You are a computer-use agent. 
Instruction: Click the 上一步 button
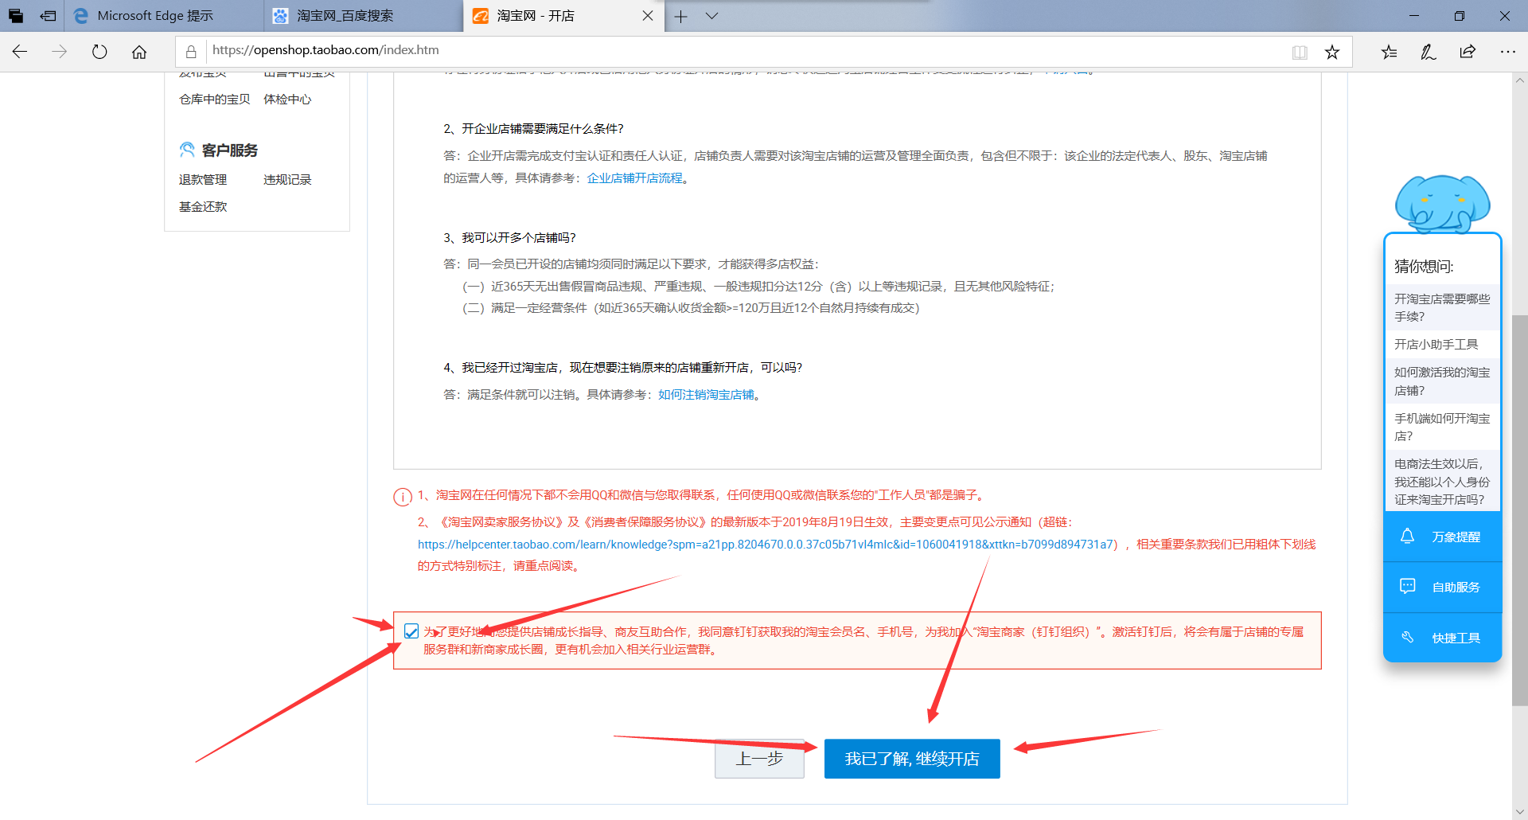759,759
